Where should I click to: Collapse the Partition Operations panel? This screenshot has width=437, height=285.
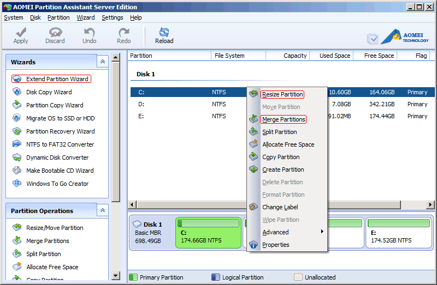click(x=103, y=210)
